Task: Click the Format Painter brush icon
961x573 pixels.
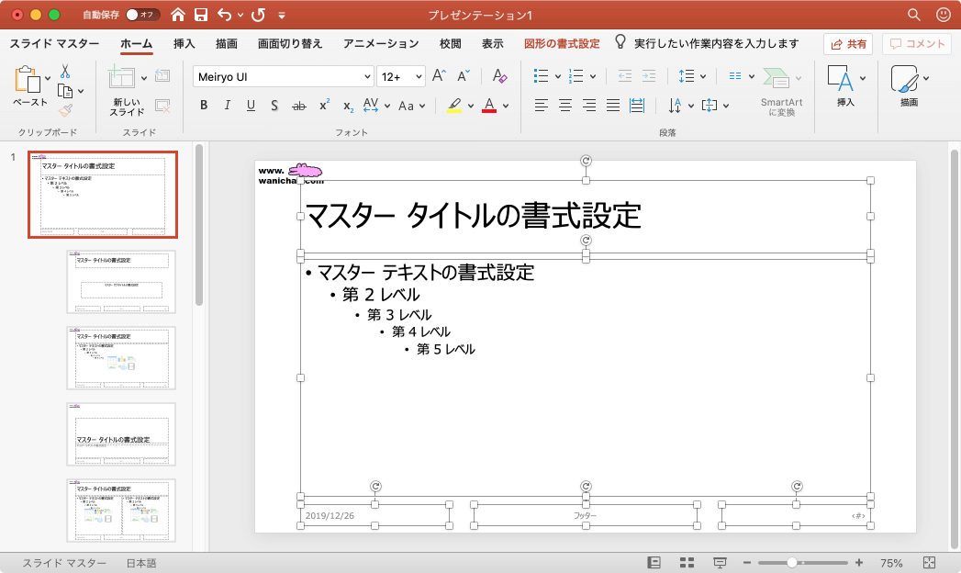Action: click(x=65, y=111)
